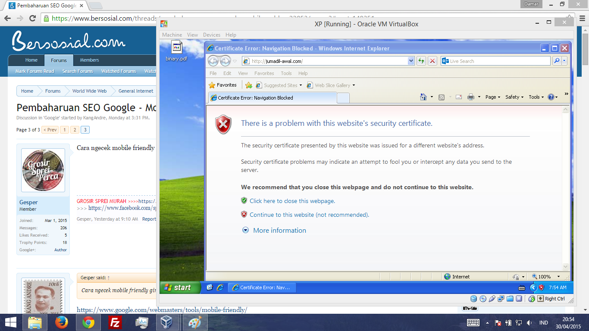Viewport: 589px width, 331px height.
Task: Click Paint icon in Windows taskbar
Action: (x=195, y=322)
